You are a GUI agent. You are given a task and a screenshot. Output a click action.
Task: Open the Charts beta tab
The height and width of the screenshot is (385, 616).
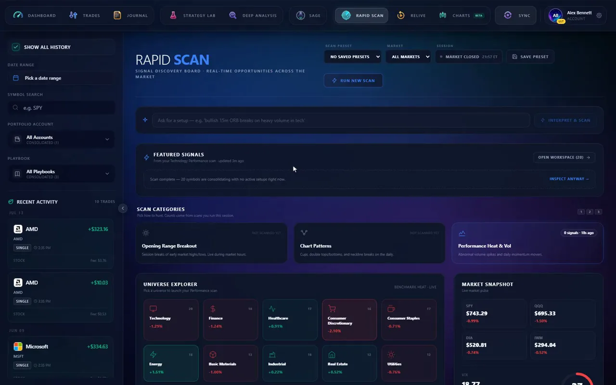pos(461,15)
